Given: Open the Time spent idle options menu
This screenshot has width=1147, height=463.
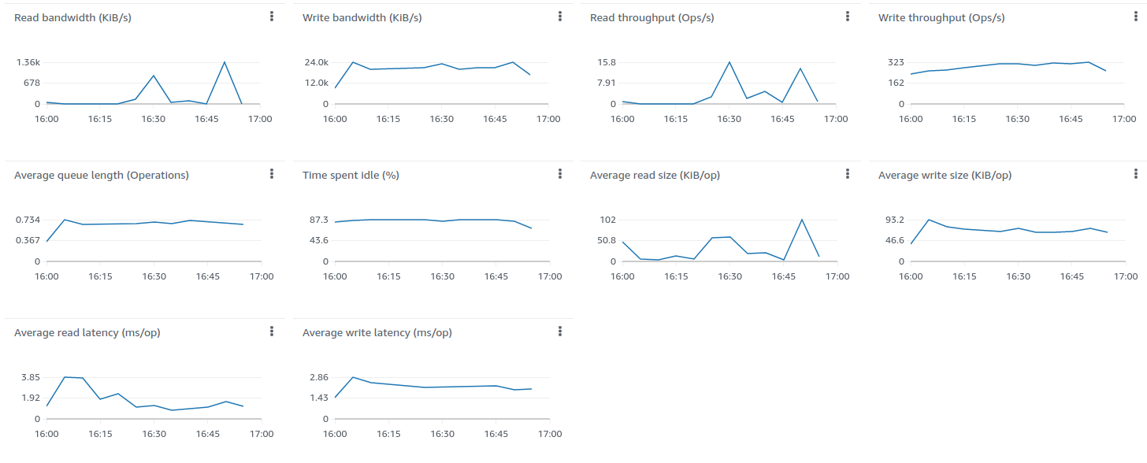Looking at the screenshot, I should coord(560,174).
